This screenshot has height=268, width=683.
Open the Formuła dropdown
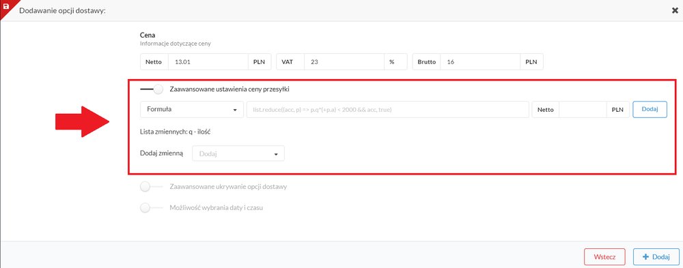(192, 110)
